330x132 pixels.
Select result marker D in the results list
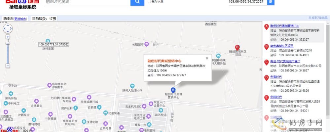(267, 78)
